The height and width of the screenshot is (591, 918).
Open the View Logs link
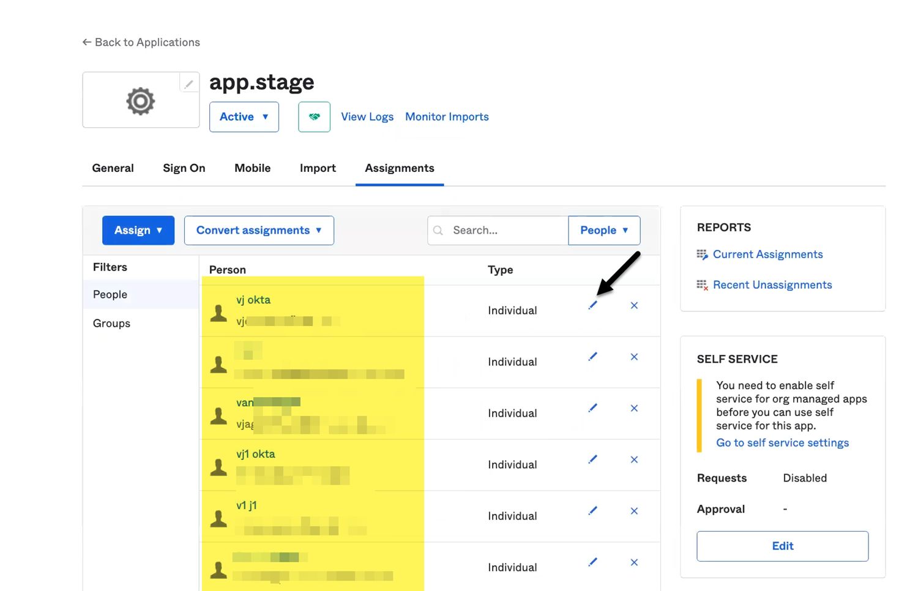[367, 117]
